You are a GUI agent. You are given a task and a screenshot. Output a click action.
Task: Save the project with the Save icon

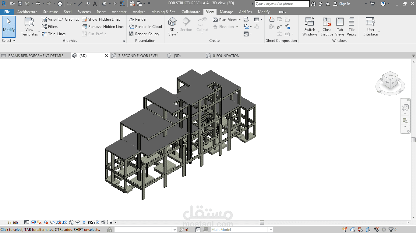20,4
